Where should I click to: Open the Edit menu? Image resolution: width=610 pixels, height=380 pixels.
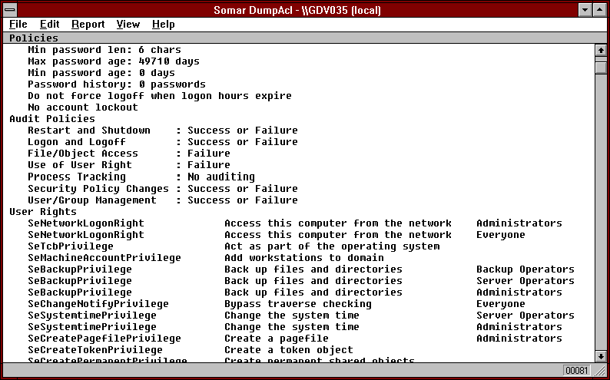49,25
